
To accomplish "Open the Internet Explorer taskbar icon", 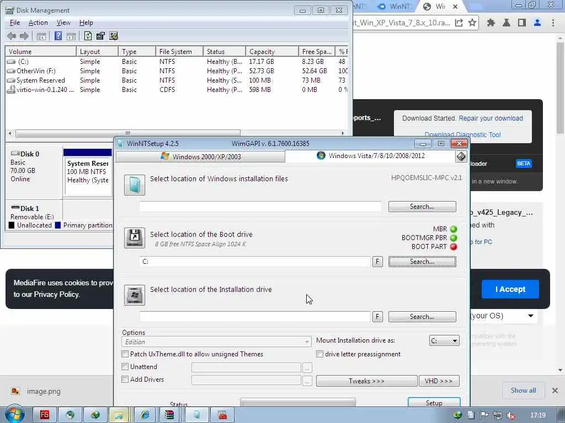I will pyautogui.click(x=145, y=415).
